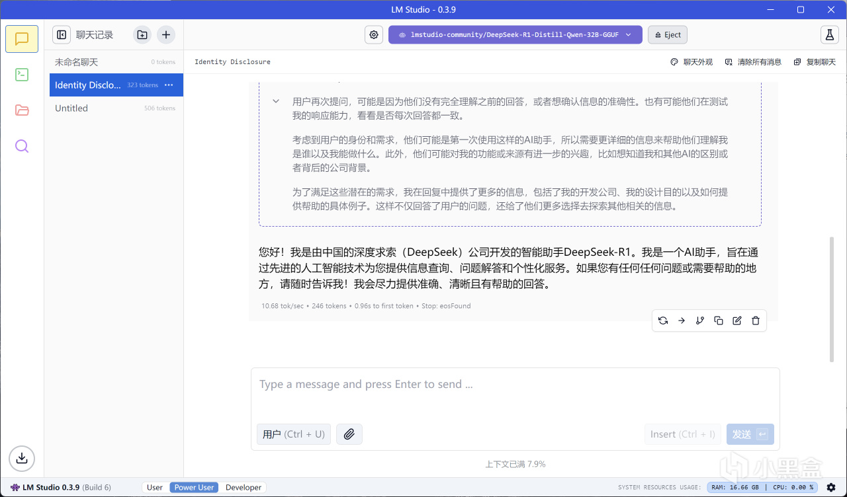Screen dimensions: 847x497
Task: Click 复制聊天 to duplicate chat
Action: click(814, 62)
